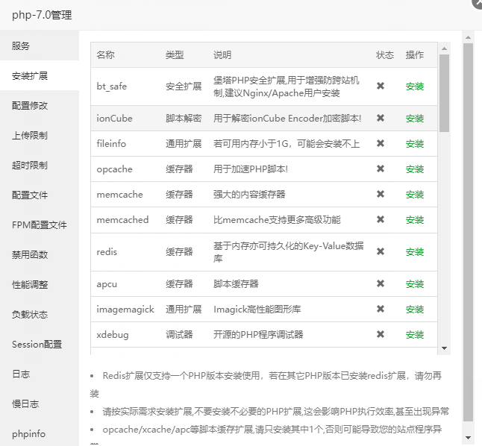Open the 超时限制 sidebar tab
The image size is (482, 446).
pos(40,165)
